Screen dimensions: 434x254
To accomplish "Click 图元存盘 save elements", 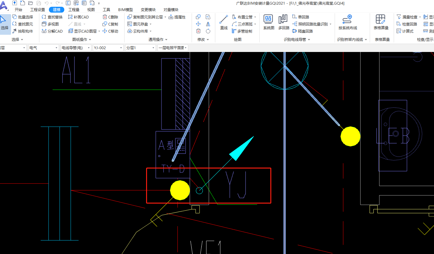I will point(138,24).
